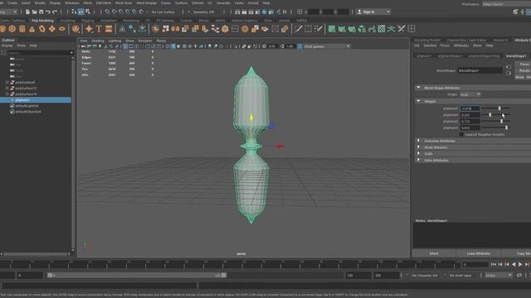
Task: Click the Redo arrow icon
Action: pos(55,12)
